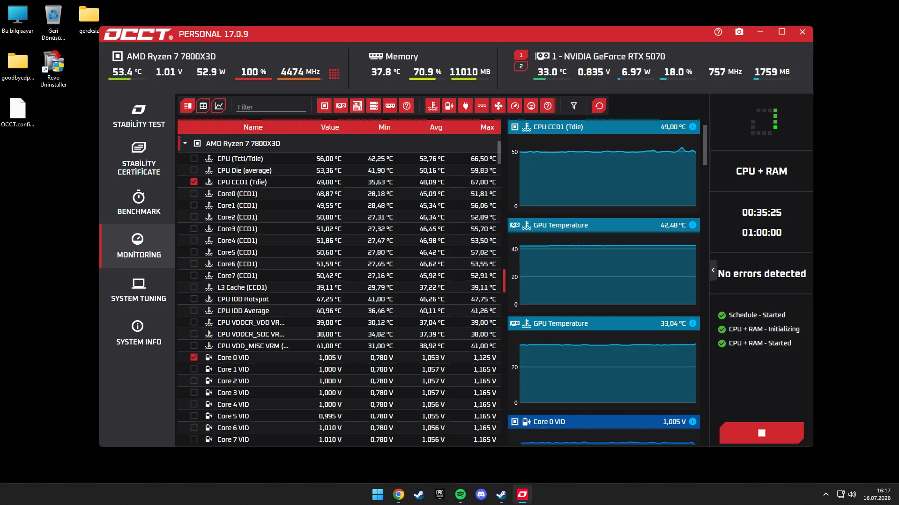This screenshot has width=899, height=505.
Task: Stop the running CPU + RAM test
Action: click(x=762, y=433)
